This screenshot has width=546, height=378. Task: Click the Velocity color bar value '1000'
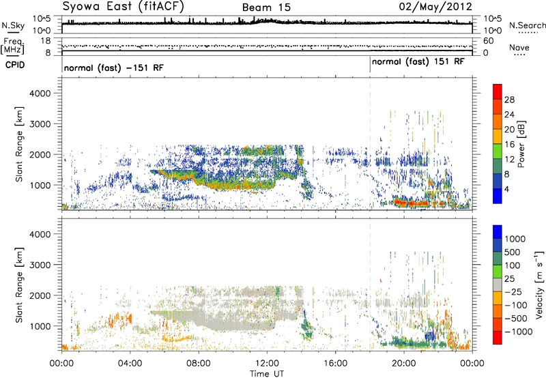(515, 239)
